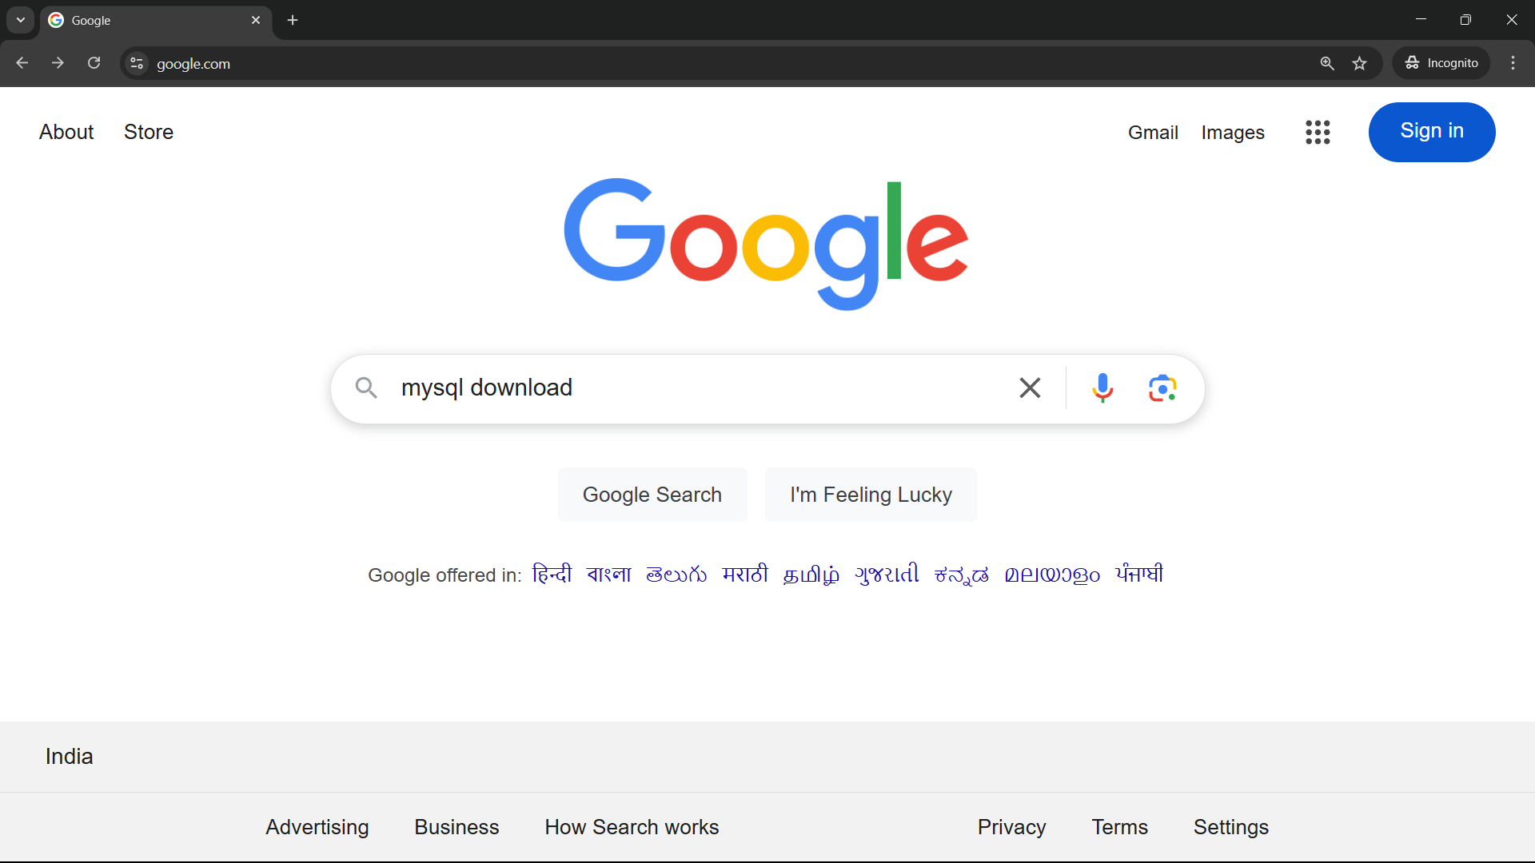Open Google Lens image search icon
Screen dimensions: 1535x863
tap(1162, 388)
